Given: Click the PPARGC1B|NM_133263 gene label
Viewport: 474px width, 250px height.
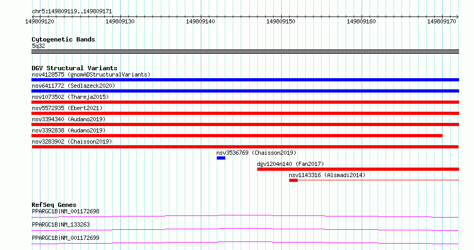Looking at the screenshot, I should click(61, 224).
